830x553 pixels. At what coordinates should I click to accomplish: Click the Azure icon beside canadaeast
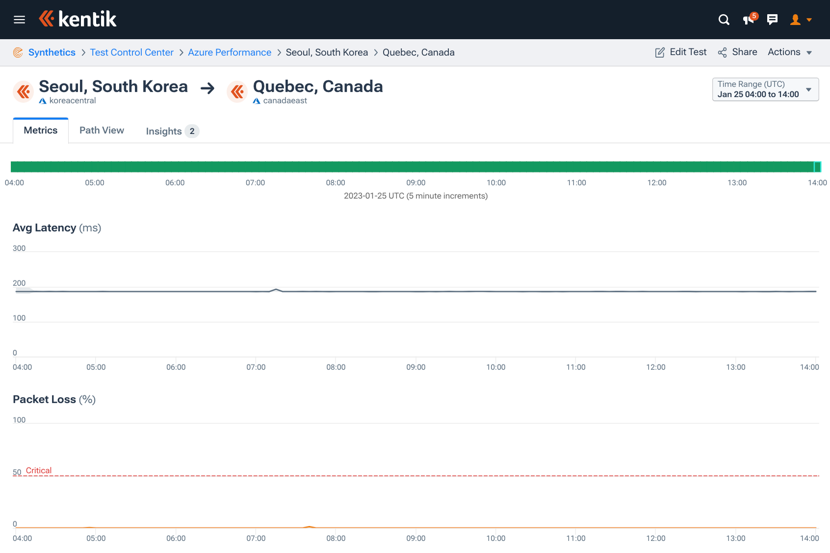(x=257, y=101)
